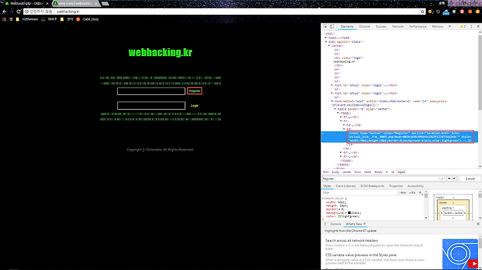
Task: Click the webpage Register button
Action: 195,91
